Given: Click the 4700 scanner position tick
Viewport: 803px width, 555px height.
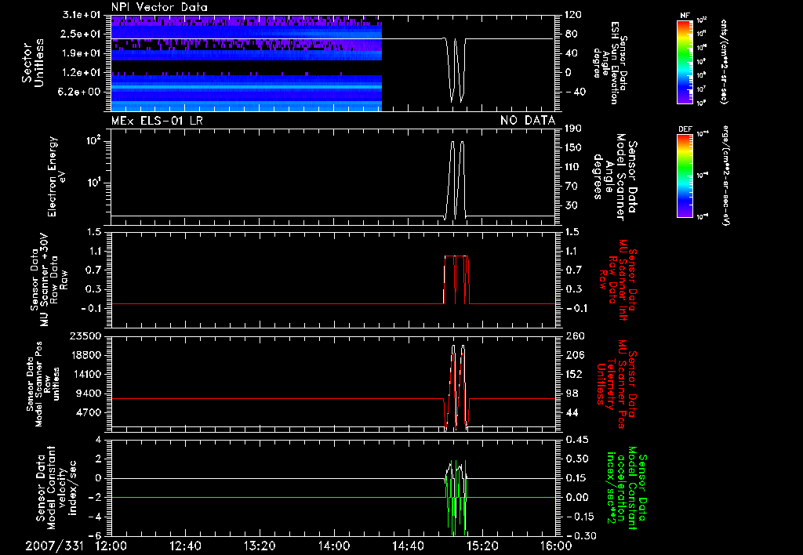Looking at the screenshot, I should [88, 412].
